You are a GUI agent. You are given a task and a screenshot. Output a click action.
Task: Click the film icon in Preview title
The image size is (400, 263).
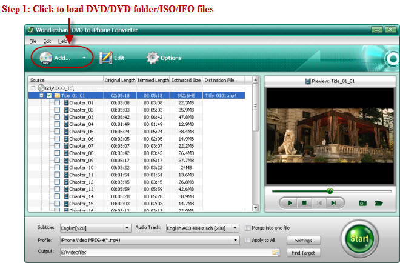click(x=308, y=81)
